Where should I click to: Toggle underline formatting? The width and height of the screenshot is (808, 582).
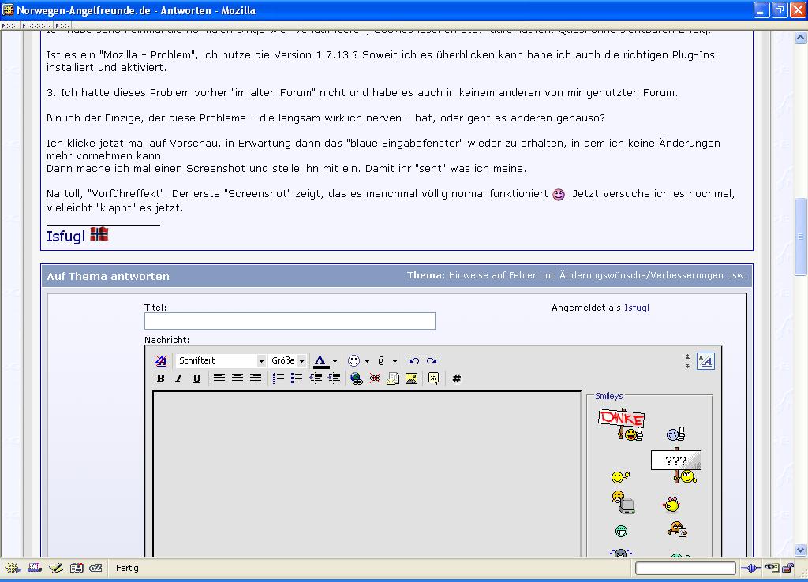click(196, 379)
